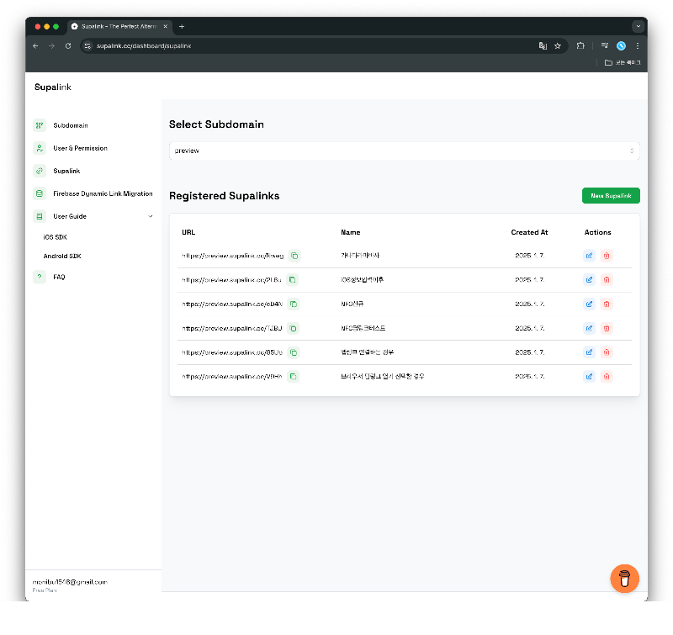Image resolution: width=673 pixels, height=635 pixels.
Task: Open the iOS SDK guide
Action: (x=55, y=237)
